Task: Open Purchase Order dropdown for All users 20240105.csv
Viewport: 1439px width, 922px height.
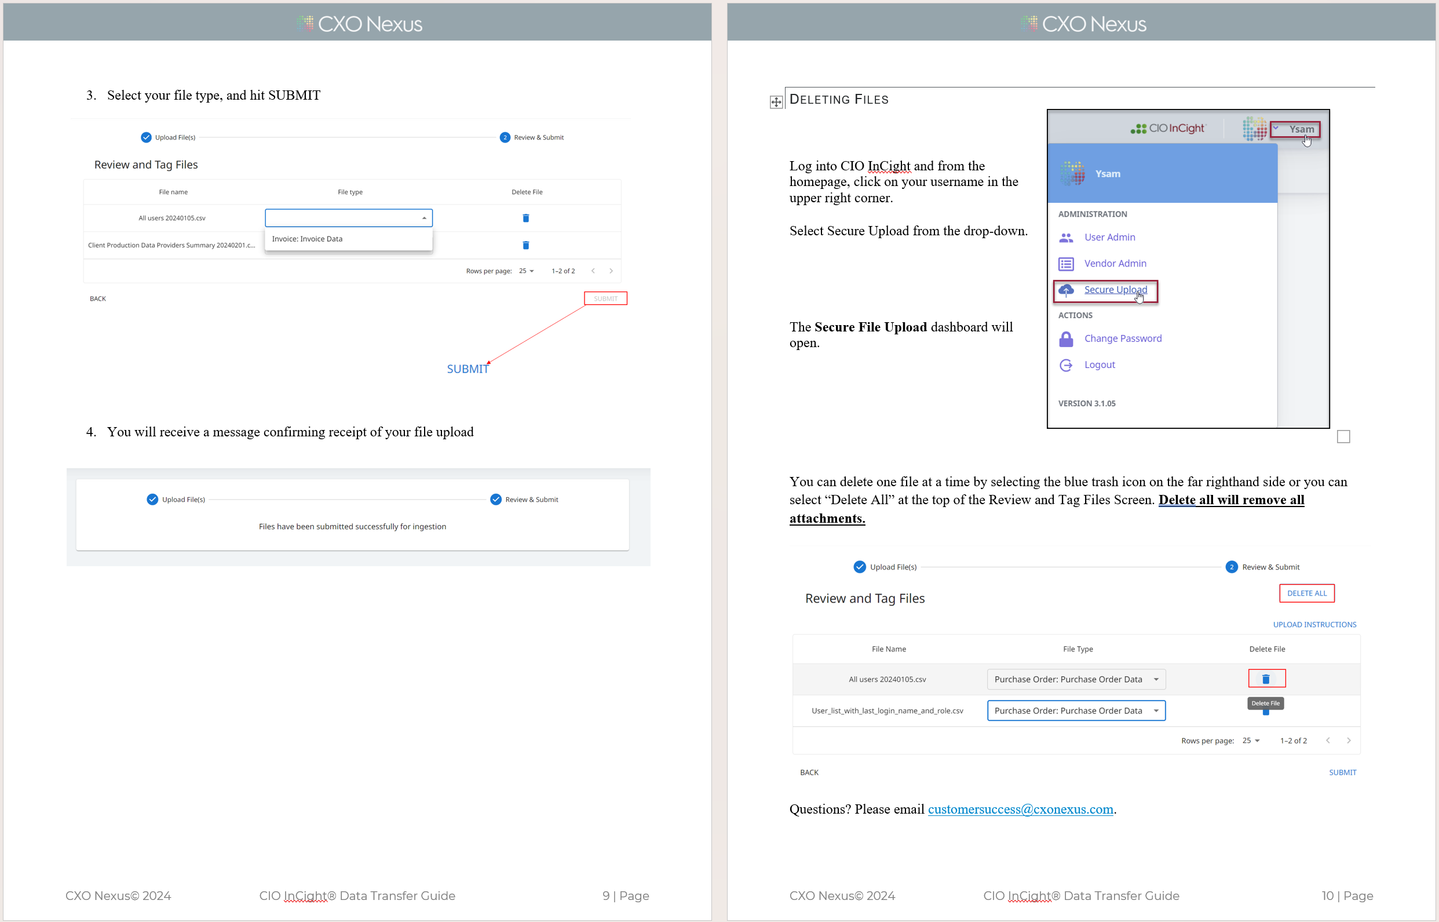Action: [1076, 680]
